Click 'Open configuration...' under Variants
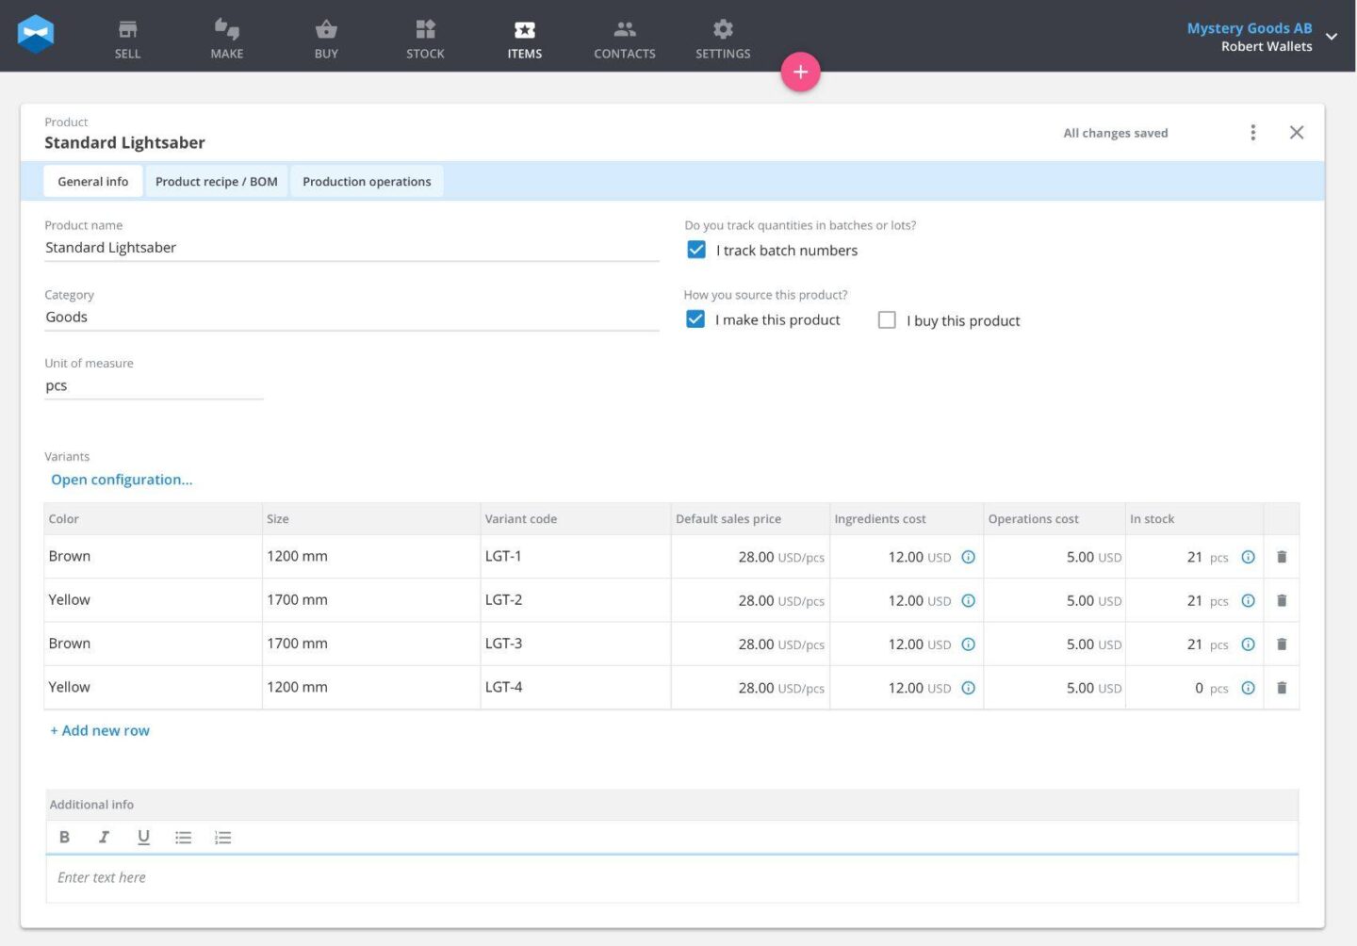Viewport: 1357px width, 946px height. [x=122, y=480]
